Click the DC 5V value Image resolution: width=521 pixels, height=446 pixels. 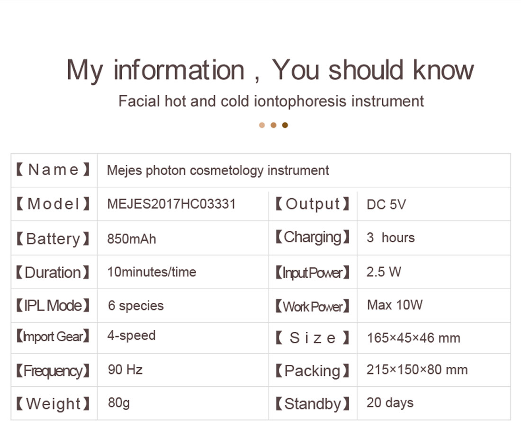tap(386, 205)
